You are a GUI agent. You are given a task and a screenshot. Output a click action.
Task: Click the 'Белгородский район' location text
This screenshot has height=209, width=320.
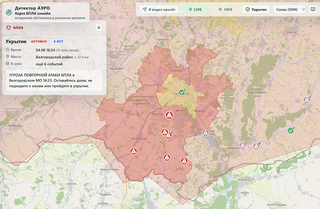tap(54, 57)
